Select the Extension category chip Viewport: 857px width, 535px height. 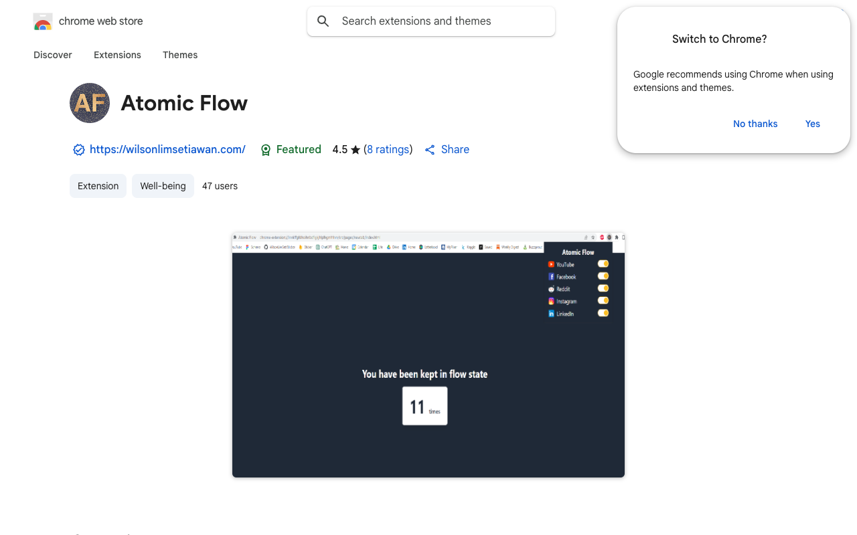pos(98,186)
